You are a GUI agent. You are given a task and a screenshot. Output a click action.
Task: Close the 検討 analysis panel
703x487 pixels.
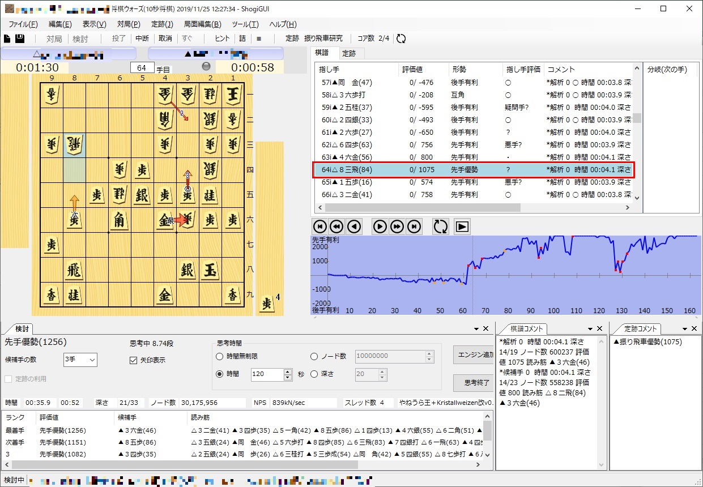485,328
